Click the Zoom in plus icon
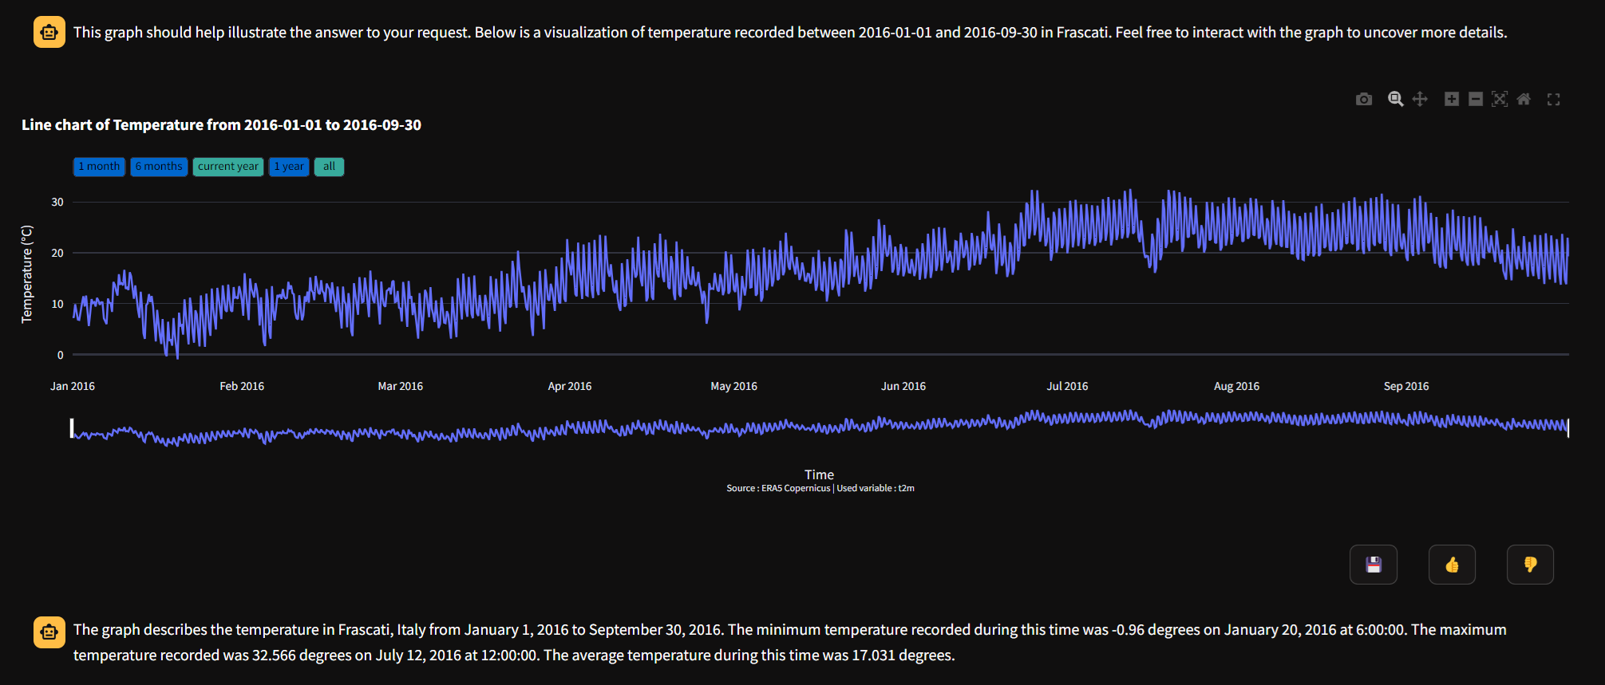Viewport: 1605px width, 685px height. (x=1452, y=99)
